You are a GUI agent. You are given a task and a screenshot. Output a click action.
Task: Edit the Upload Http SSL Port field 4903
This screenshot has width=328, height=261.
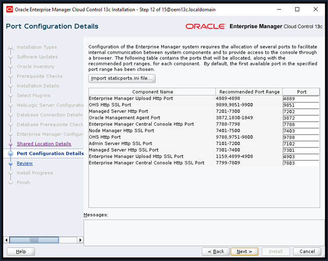[x=301, y=157]
